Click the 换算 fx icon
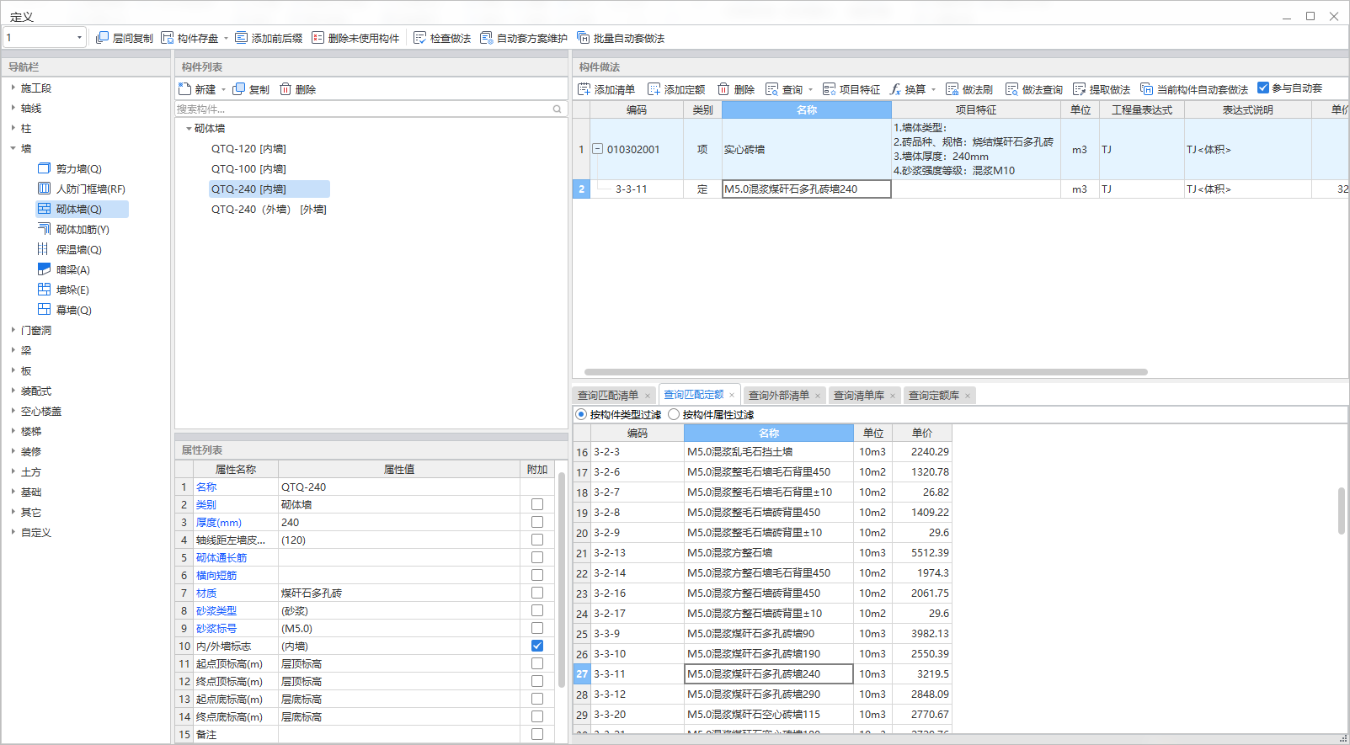Image resolution: width=1350 pixels, height=745 pixels. tap(895, 89)
